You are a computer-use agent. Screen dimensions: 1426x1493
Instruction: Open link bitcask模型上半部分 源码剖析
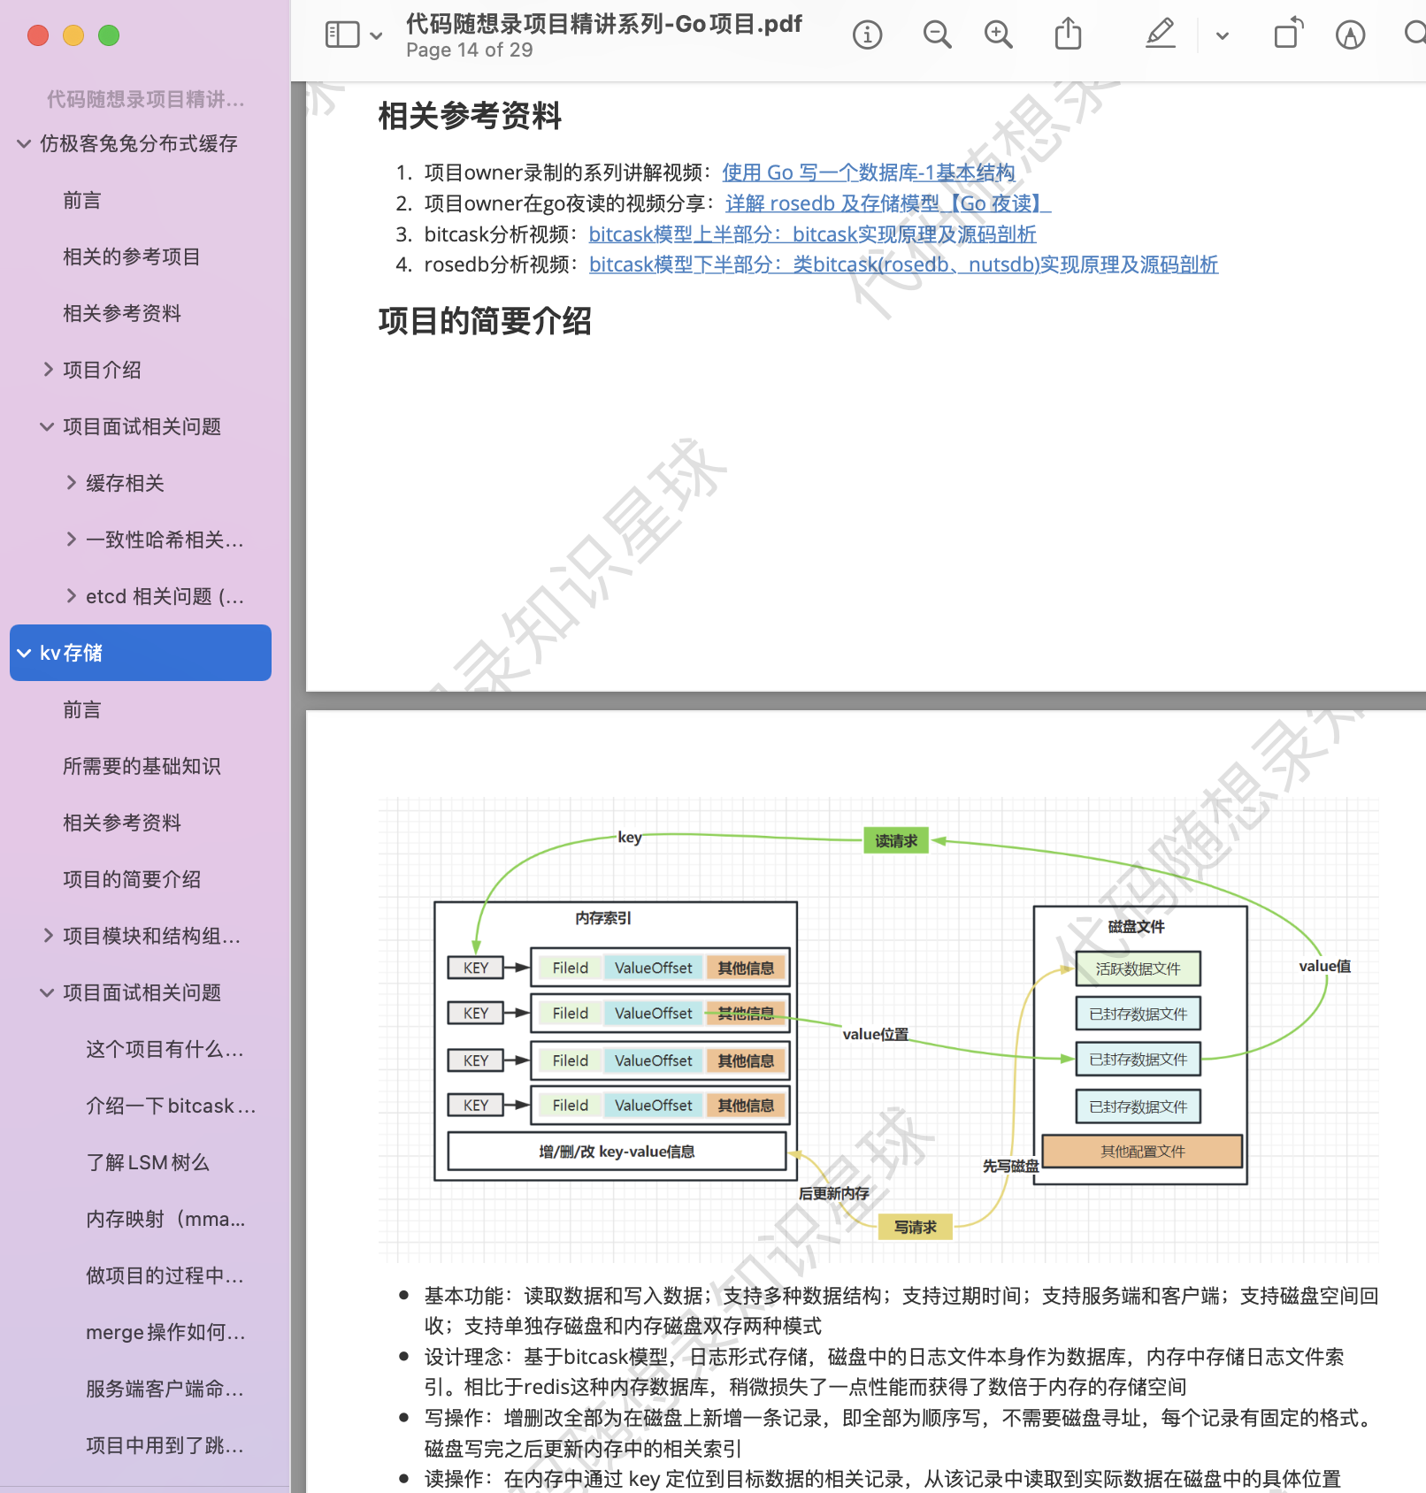click(x=812, y=234)
